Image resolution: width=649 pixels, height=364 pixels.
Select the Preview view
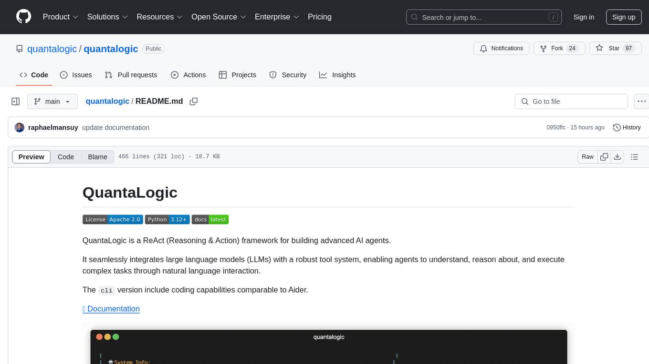31,157
